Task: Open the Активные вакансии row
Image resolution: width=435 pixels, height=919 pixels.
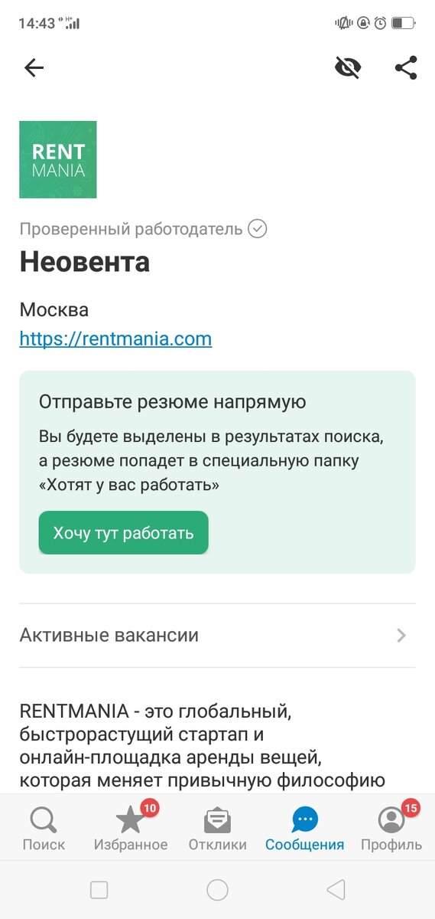Action: pyautogui.click(x=217, y=636)
